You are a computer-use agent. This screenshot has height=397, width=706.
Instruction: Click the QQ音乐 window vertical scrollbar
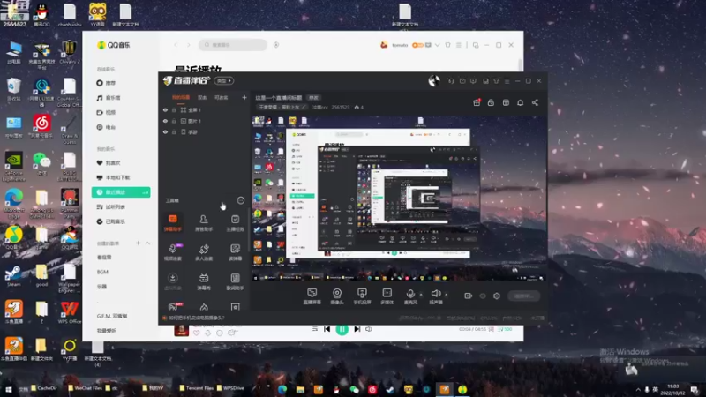[521, 64]
